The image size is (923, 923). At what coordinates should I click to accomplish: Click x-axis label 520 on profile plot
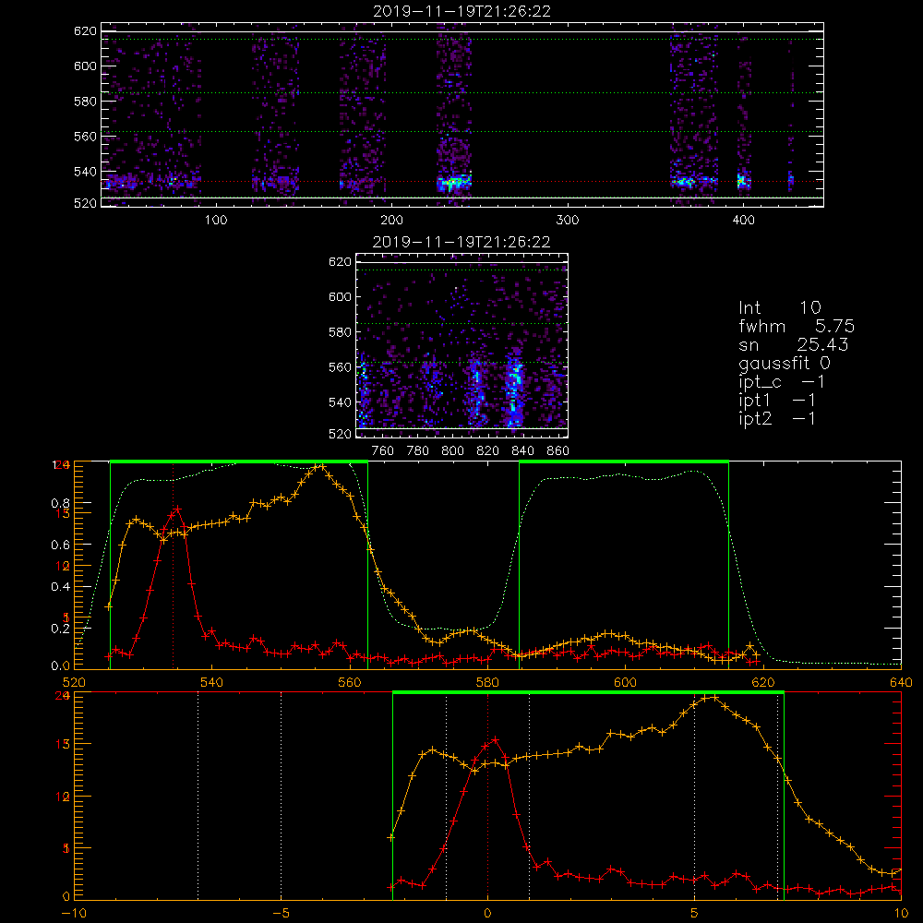[x=74, y=683]
